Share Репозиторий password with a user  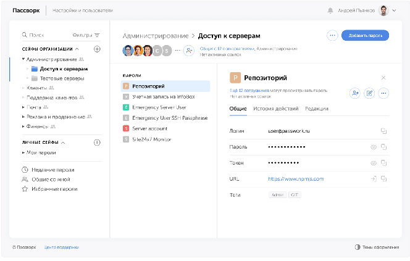[355, 93]
